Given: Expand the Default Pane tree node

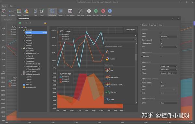Looking at the screenshot, I should (x=24, y=51).
